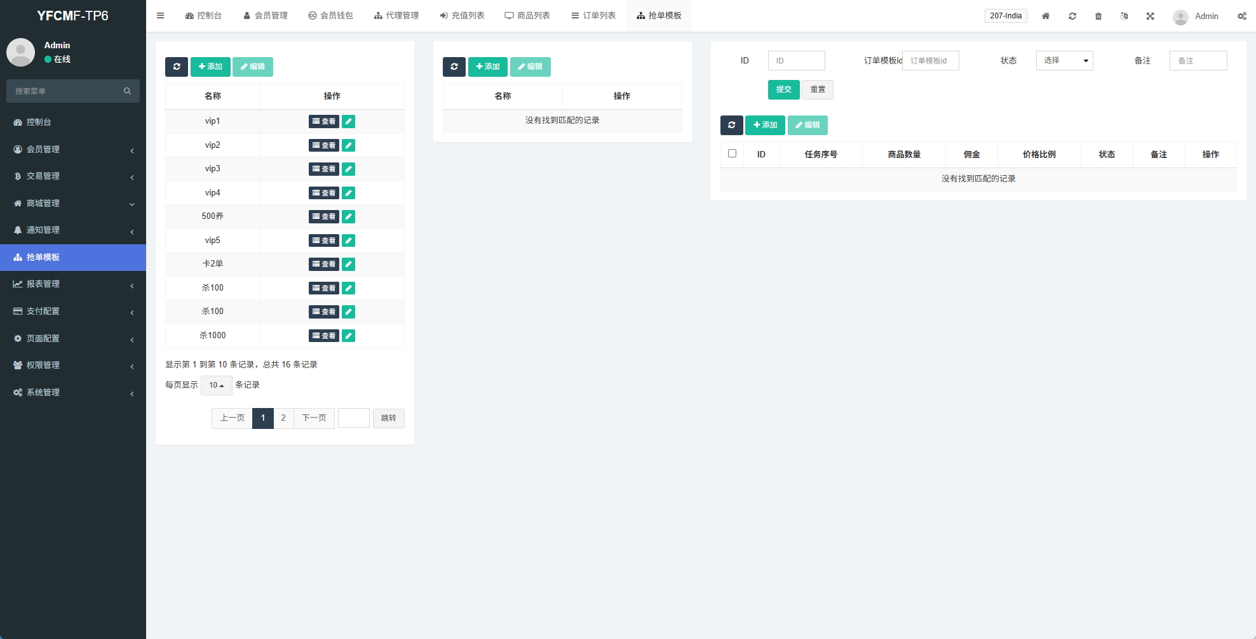1256x639 pixels.
Task: Toggle select-all checkbox in task table
Action: tap(732, 154)
